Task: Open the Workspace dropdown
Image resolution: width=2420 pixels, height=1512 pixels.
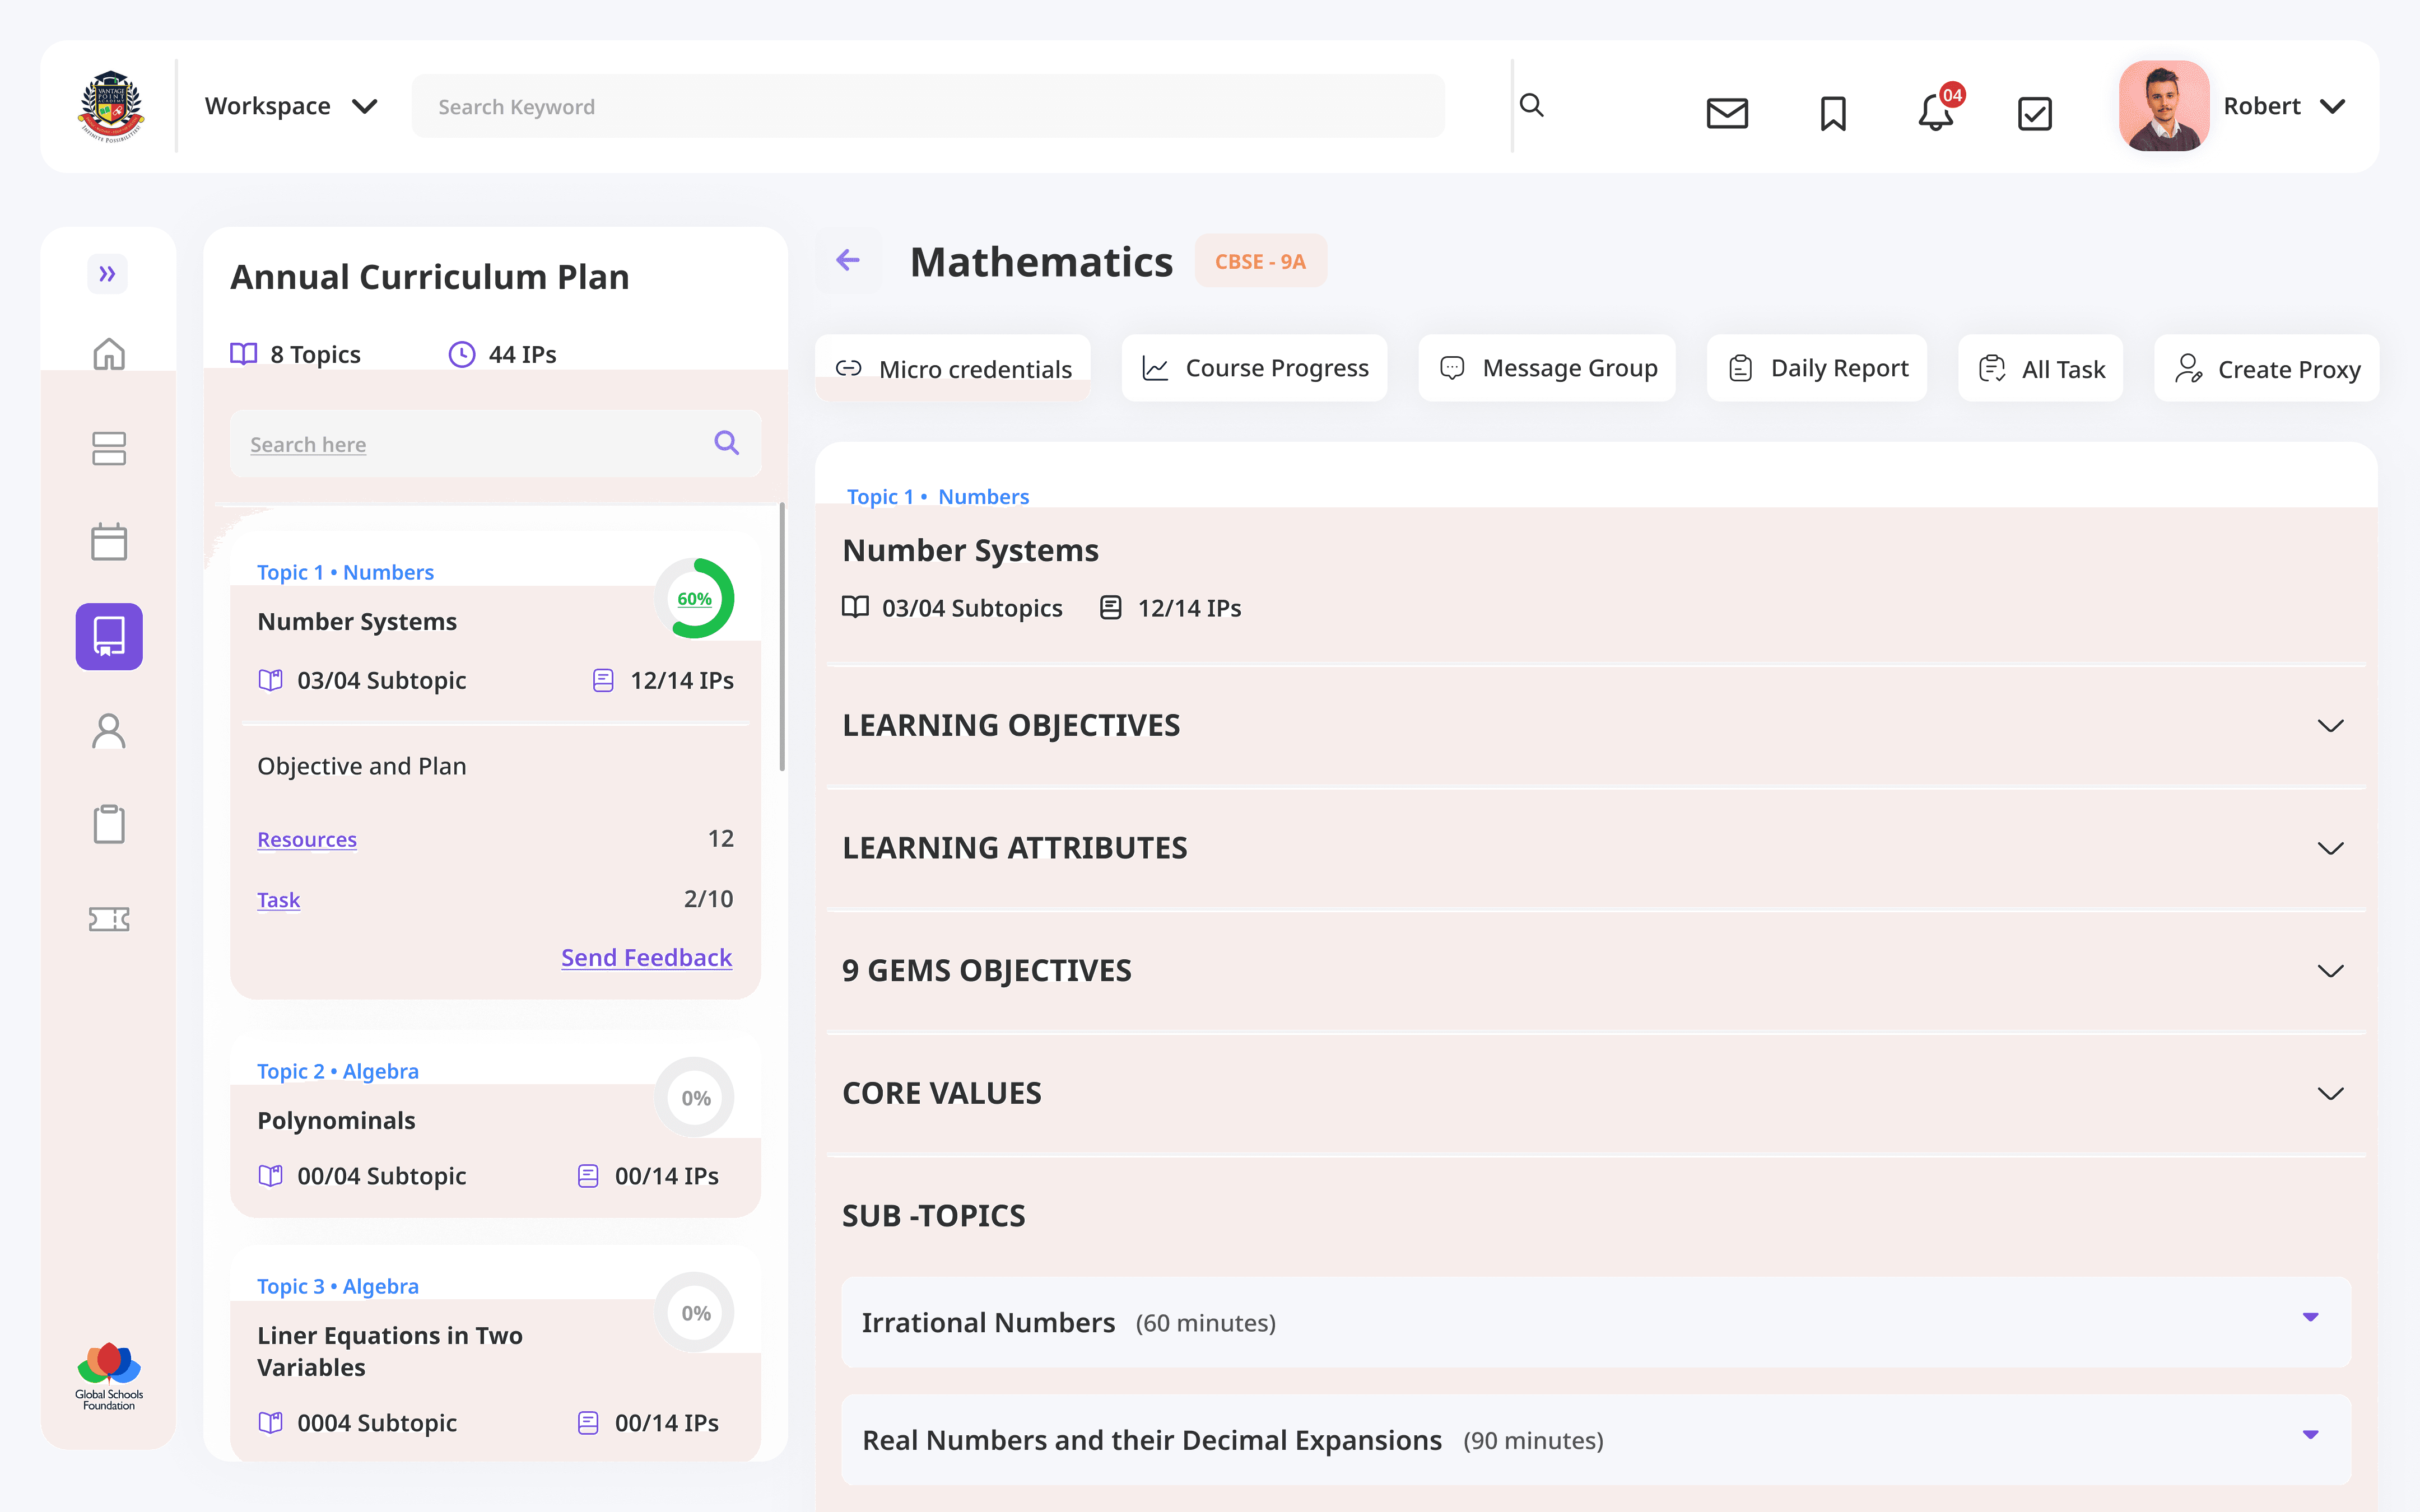Action: 290,106
